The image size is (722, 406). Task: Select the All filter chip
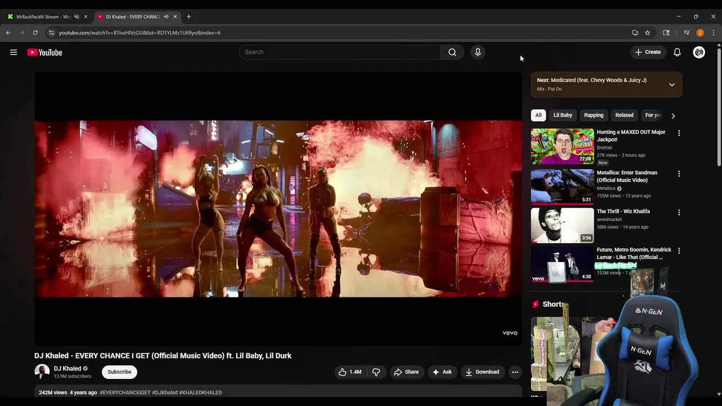[x=538, y=115]
